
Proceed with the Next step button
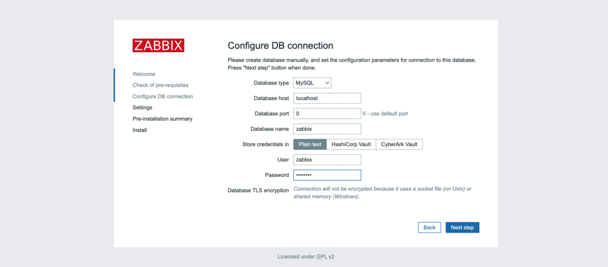(x=462, y=227)
